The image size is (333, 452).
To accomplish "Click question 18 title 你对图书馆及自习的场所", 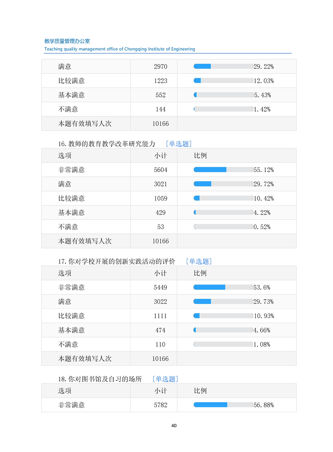I will click(x=100, y=379).
